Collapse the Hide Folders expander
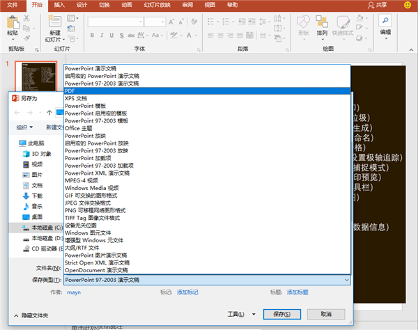The width and height of the screenshot is (418, 330). [31, 315]
